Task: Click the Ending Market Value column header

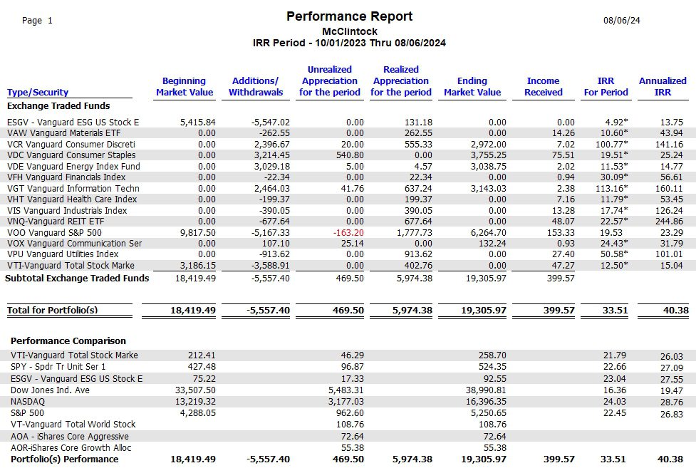Action: coord(472,86)
